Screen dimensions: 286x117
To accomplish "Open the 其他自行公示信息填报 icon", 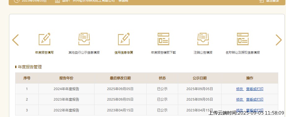I will 84,39.
